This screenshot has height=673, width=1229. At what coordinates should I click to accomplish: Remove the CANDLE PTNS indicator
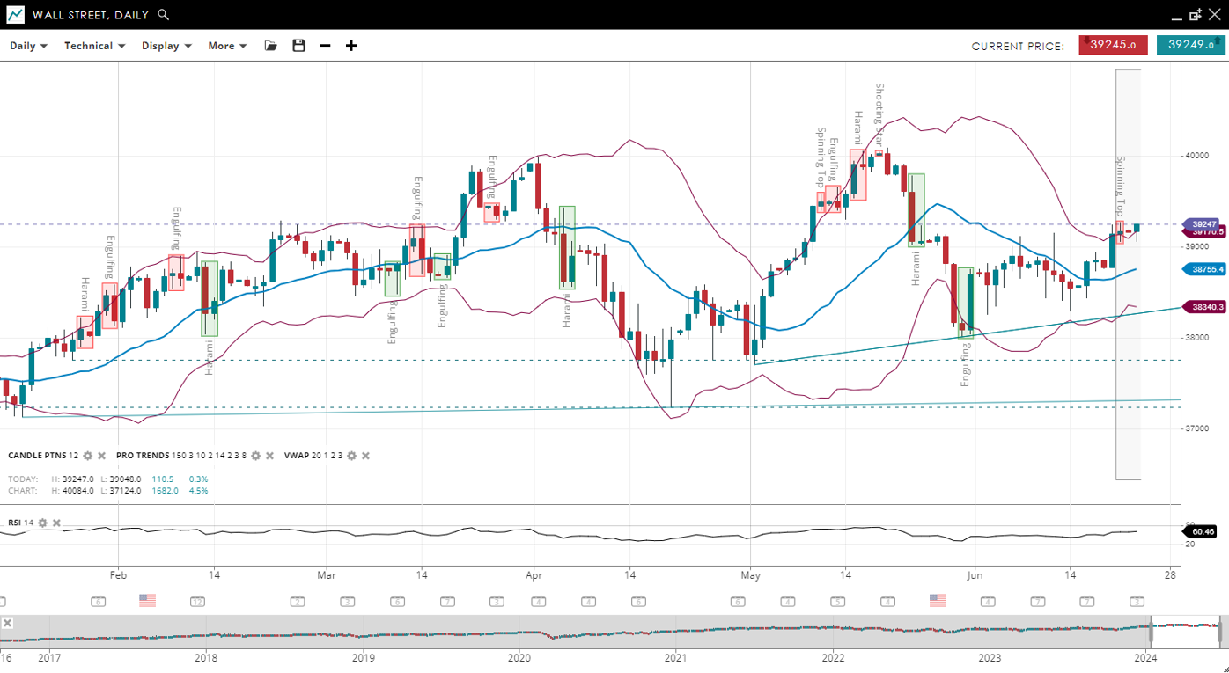click(101, 456)
